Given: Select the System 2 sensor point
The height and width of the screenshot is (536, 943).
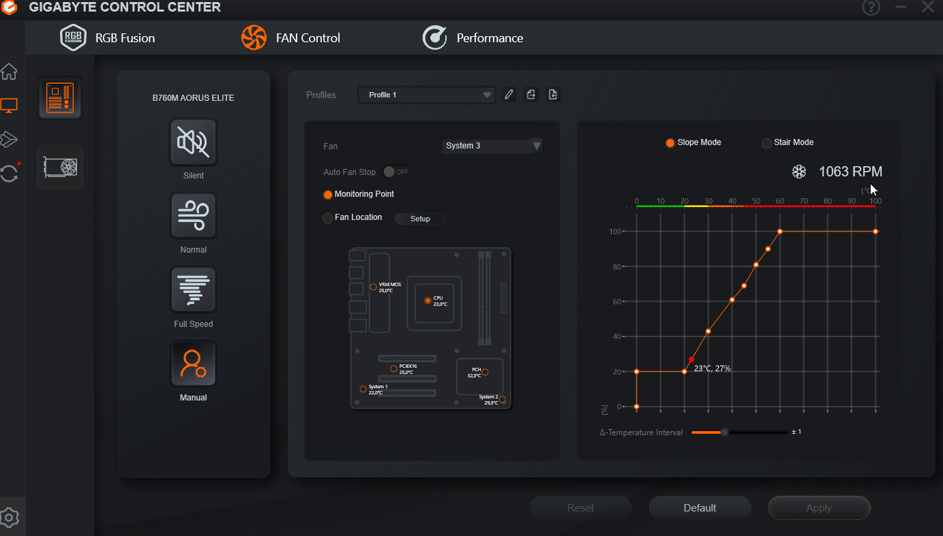Looking at the screenshot, I should pos(503,399).
